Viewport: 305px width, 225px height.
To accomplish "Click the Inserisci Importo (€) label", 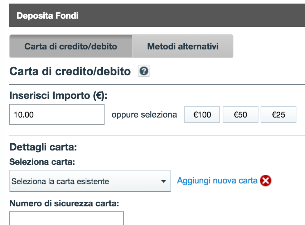I will pyautogui.click(x=58, y=96).
